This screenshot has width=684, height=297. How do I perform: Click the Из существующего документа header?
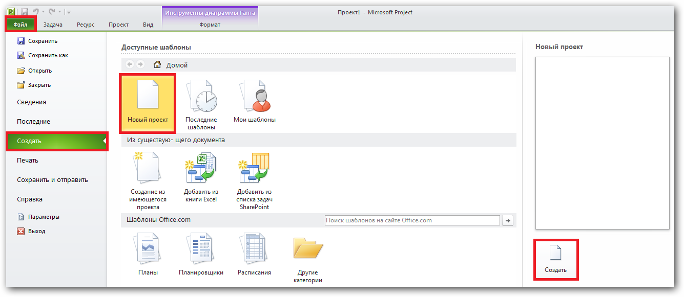176,140
